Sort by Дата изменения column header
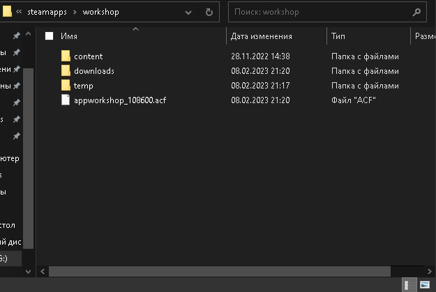 pyautogui.click(x=262, y=36)
